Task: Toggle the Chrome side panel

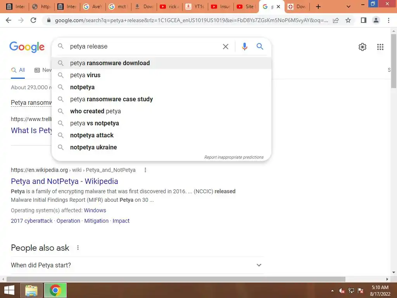Action: 364,20
